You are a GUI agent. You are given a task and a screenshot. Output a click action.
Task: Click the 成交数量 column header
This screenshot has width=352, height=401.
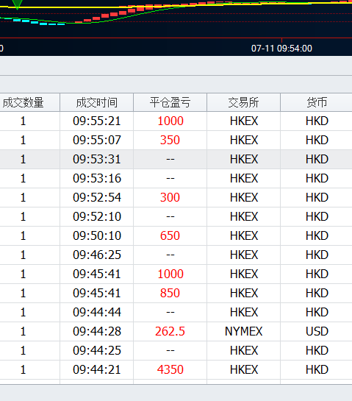point(29,102)
